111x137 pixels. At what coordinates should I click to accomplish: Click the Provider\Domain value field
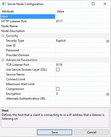pos(83,55)
